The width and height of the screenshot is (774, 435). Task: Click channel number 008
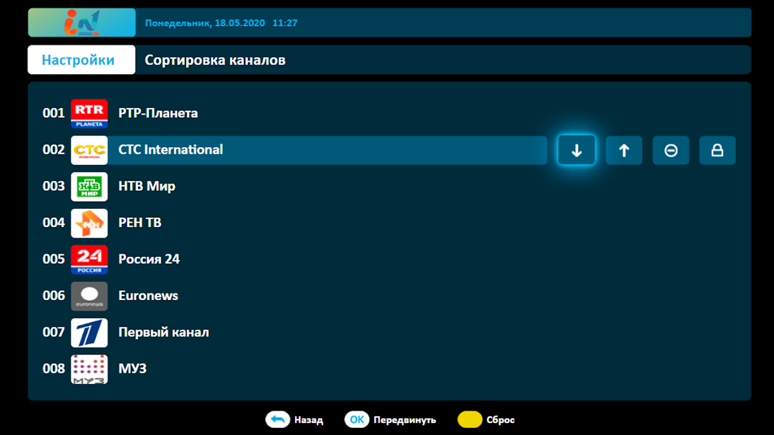click(54, 369)
